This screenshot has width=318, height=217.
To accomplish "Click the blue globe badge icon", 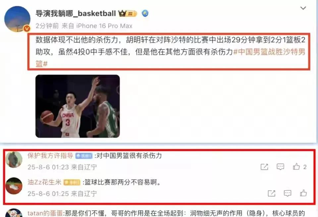I will coord(145,13).
